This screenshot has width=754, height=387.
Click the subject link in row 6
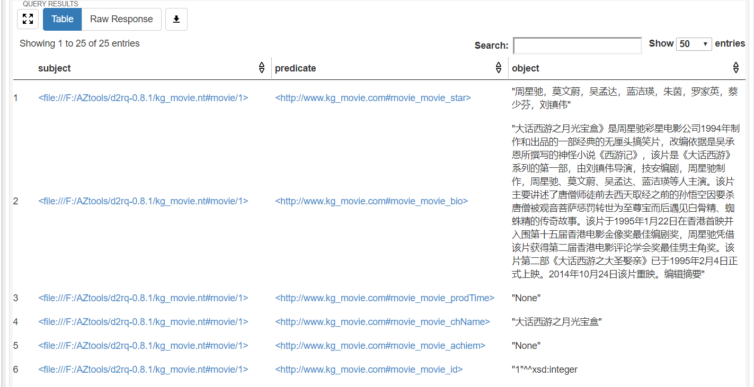point(142,370)
